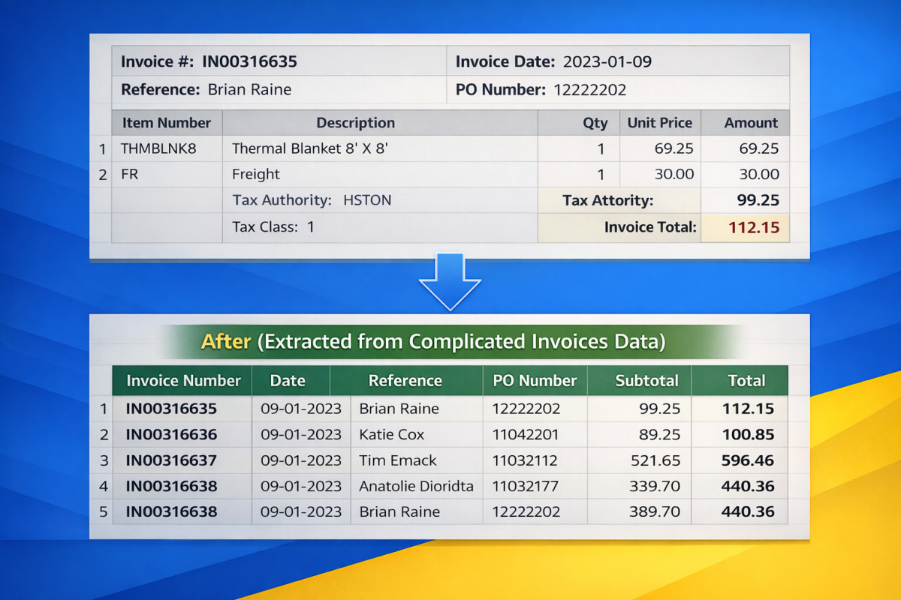Viewport: 901px width, 600px height.
Task: Select the Anatolie Dioridta reference cell
Action: click(x=416, y=486)
